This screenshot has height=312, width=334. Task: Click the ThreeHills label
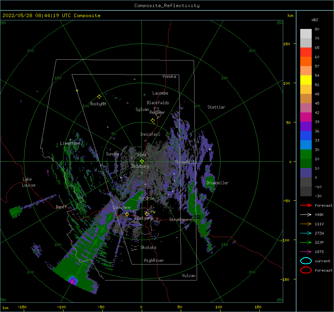[186, 162]
